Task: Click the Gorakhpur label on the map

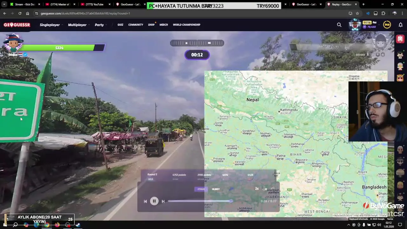Action: pos(249,131)
